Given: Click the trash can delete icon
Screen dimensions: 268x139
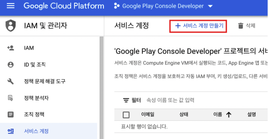Looking at the screenshot, I should pyautogui.click(x=241, y=26).
